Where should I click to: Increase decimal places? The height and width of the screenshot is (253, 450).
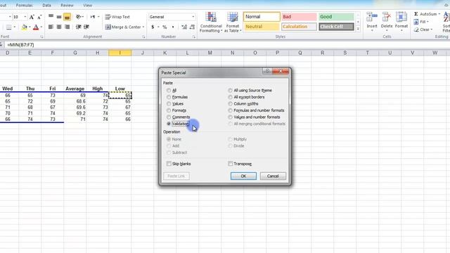click(x=184, y=27)
